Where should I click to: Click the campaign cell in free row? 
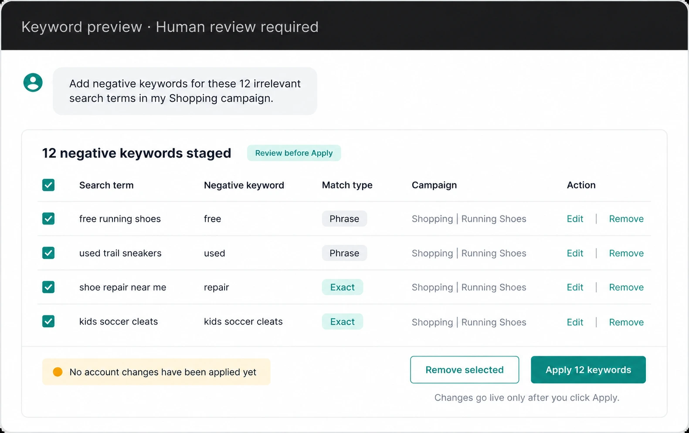point(469,219)
